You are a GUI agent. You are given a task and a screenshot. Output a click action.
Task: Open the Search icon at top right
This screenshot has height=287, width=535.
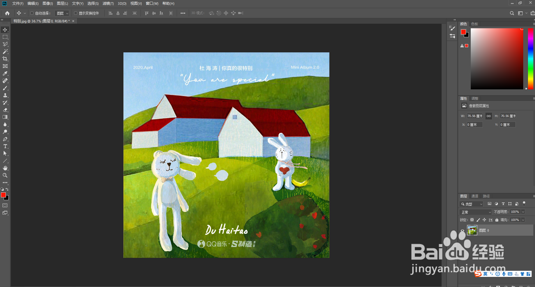[512, 13]
